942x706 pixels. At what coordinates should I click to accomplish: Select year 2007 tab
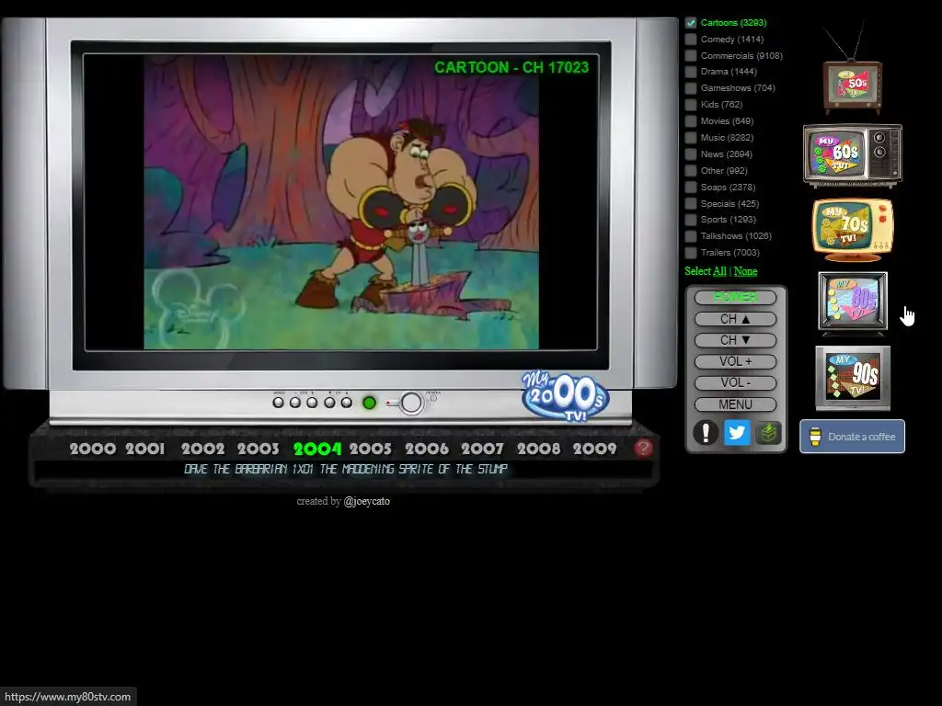pos(482,449)
